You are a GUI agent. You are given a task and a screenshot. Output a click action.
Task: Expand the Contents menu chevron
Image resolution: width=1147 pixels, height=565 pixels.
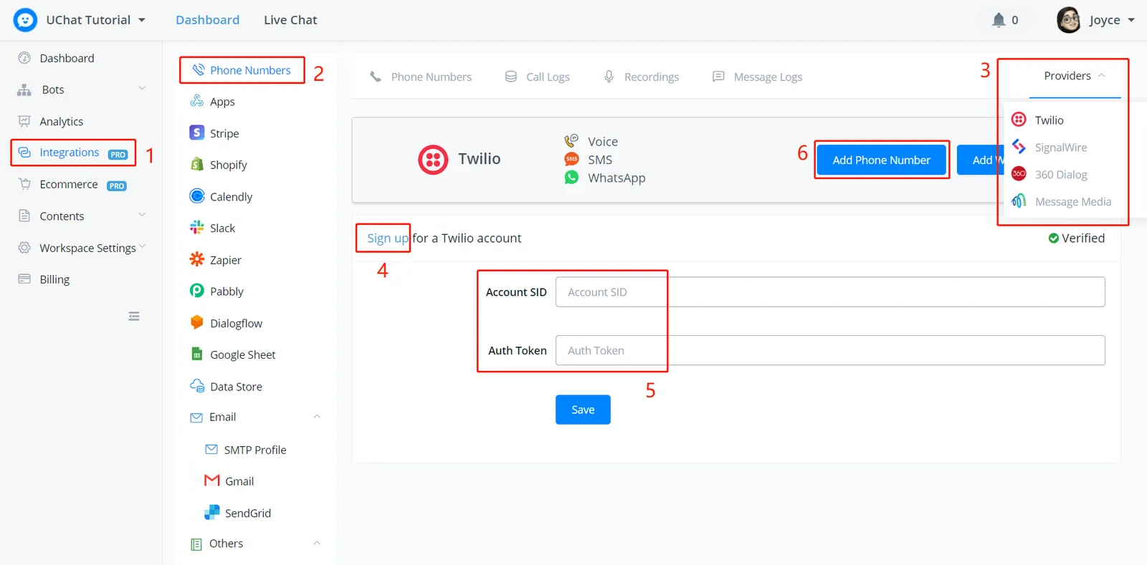click(x=142, y=215)
